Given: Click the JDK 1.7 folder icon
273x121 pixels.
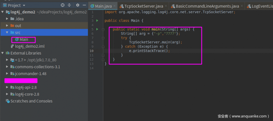Looking at the screenshot, I should pyautogui.click(x=12, y=60).
